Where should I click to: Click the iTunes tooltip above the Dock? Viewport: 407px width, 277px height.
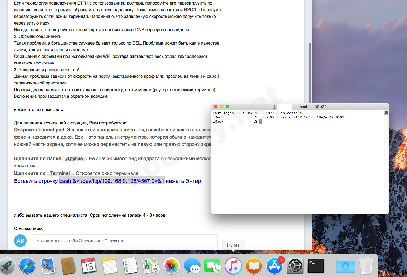(x=233, y=245)
